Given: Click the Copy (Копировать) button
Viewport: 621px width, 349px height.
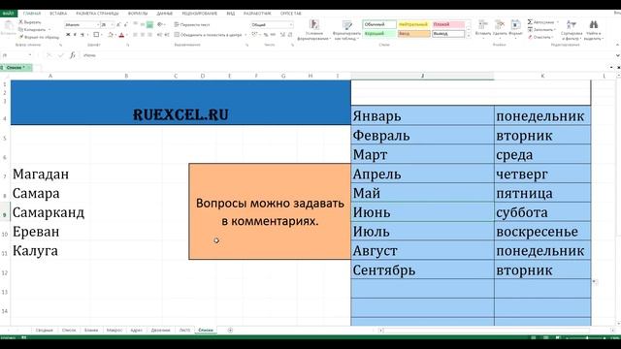Looking at the screenshot, I should (33, 30).
